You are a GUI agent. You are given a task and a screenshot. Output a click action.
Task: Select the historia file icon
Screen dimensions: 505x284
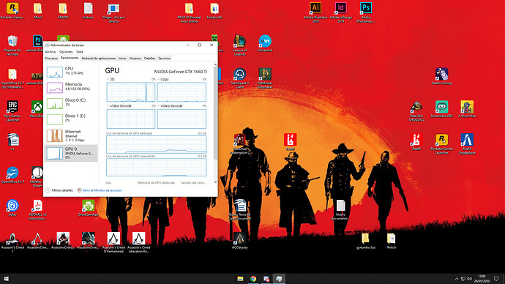[88, 11]
